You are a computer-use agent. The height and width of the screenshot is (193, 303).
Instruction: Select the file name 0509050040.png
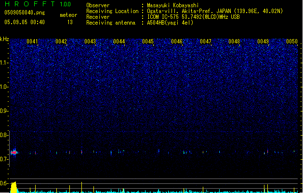click(x=25, y=13)
